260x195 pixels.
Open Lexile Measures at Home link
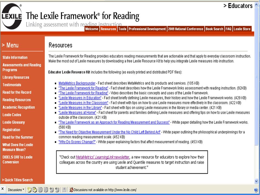point(77,113)
